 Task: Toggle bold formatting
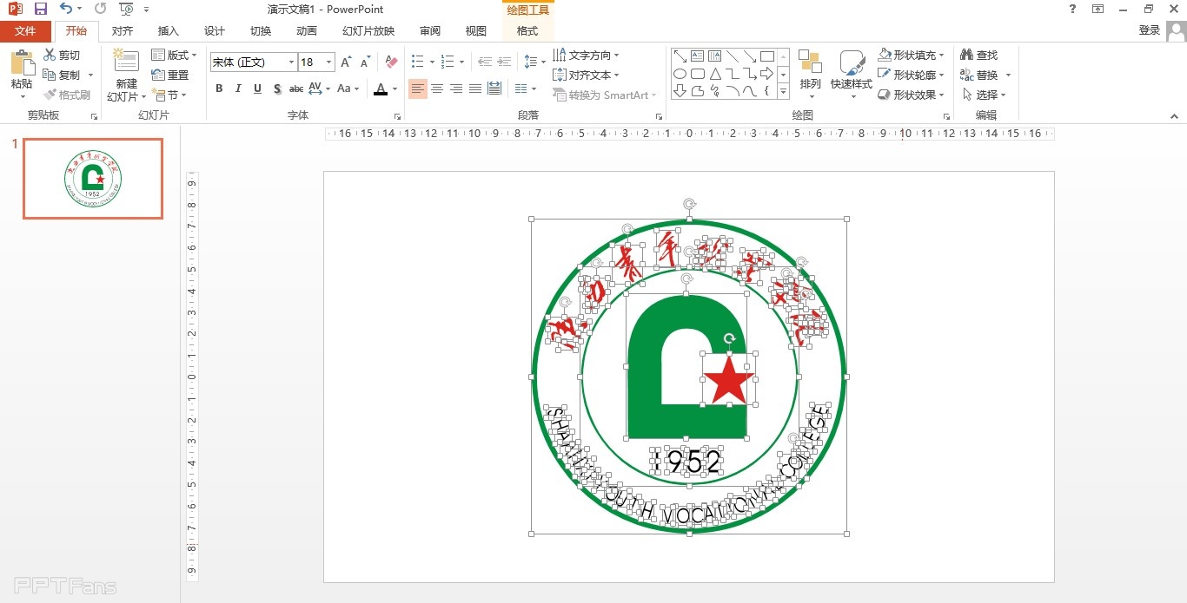(219, 88)
